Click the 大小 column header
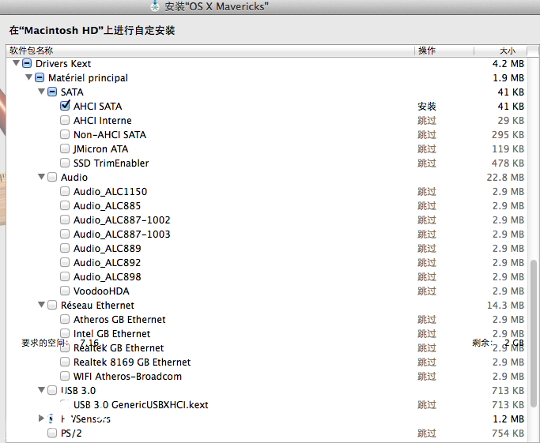 [x=507, y=51]
